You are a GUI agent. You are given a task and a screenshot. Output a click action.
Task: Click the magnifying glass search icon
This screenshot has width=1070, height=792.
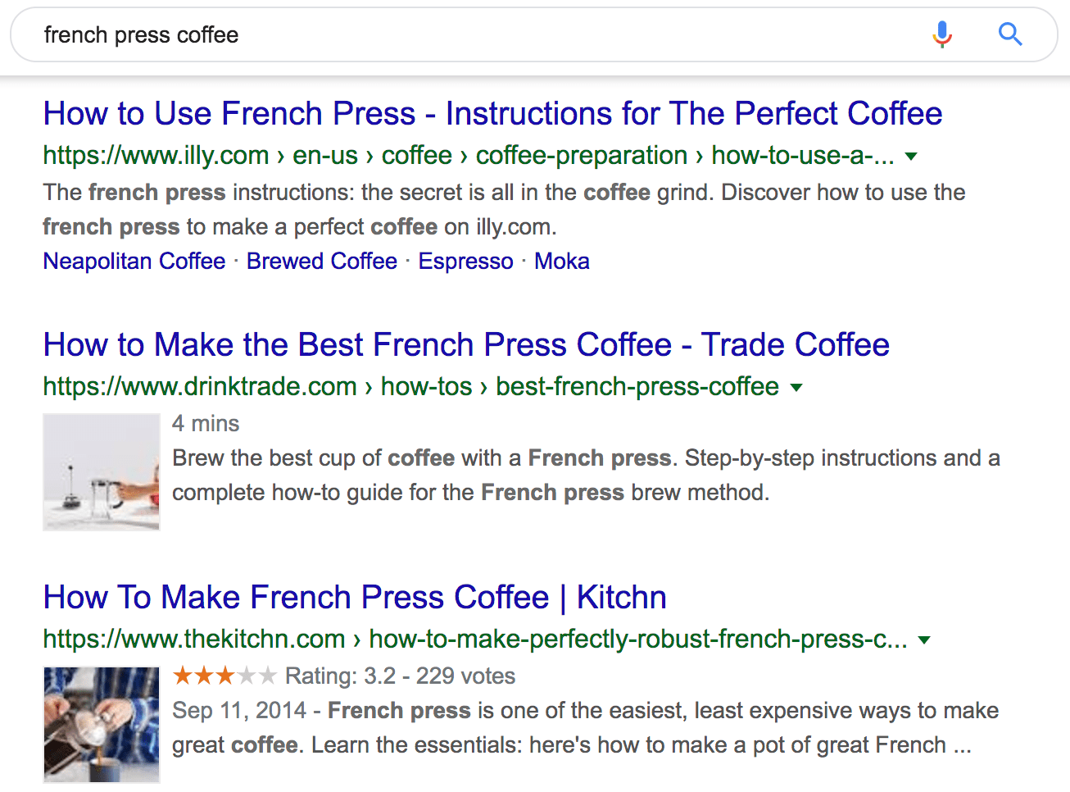[x=1010, y=34]
